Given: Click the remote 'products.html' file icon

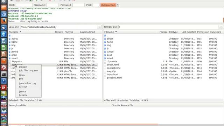Looking at the screenshot, I should 105,78.
